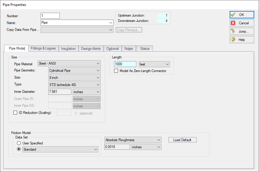Image resolution: width=259 pixels, height=172 pixels.
Task: Switch to the Fittings & Losses tab
Action: (x=43, y=48)
